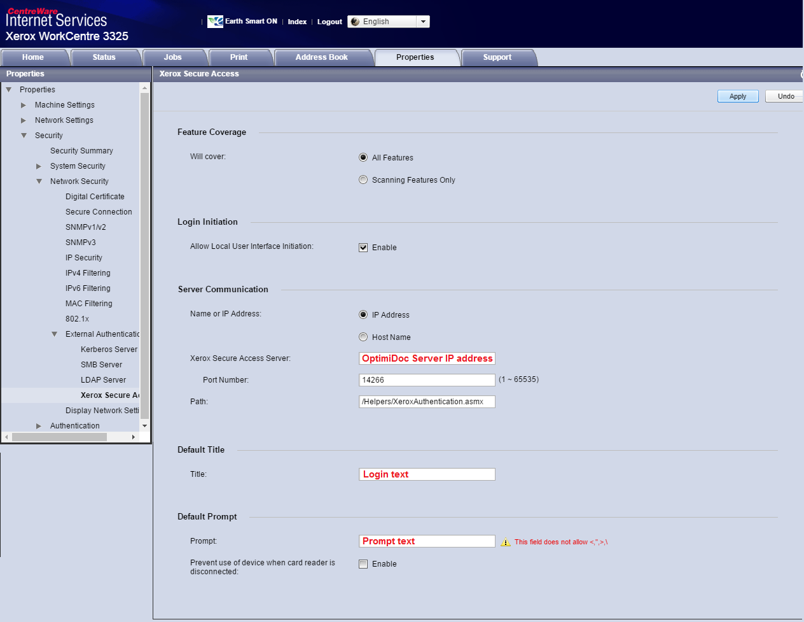Expand the Machine Settings tree node
Screen dimensions: 804x622
(24, 105)
